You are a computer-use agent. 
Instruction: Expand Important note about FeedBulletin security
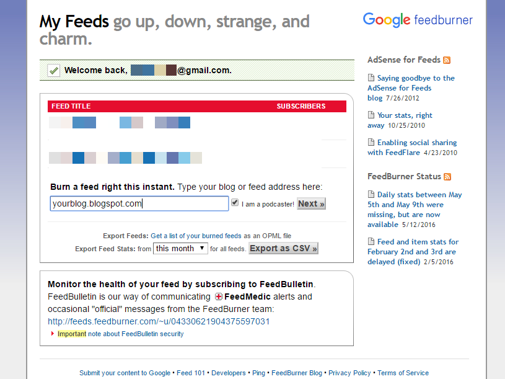[120, 334]
